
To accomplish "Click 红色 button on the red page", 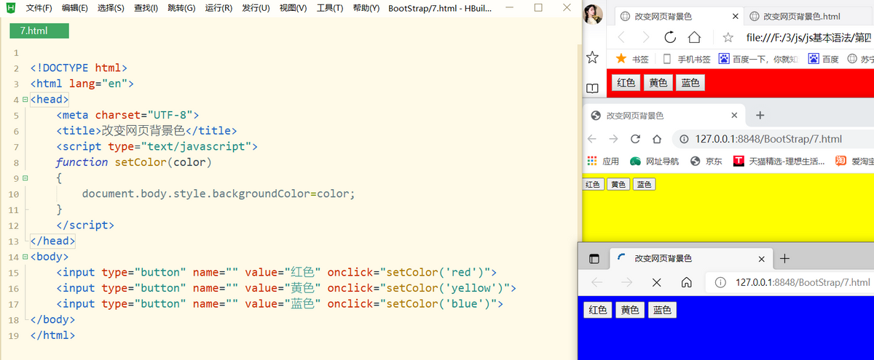I will coord(626,82).
